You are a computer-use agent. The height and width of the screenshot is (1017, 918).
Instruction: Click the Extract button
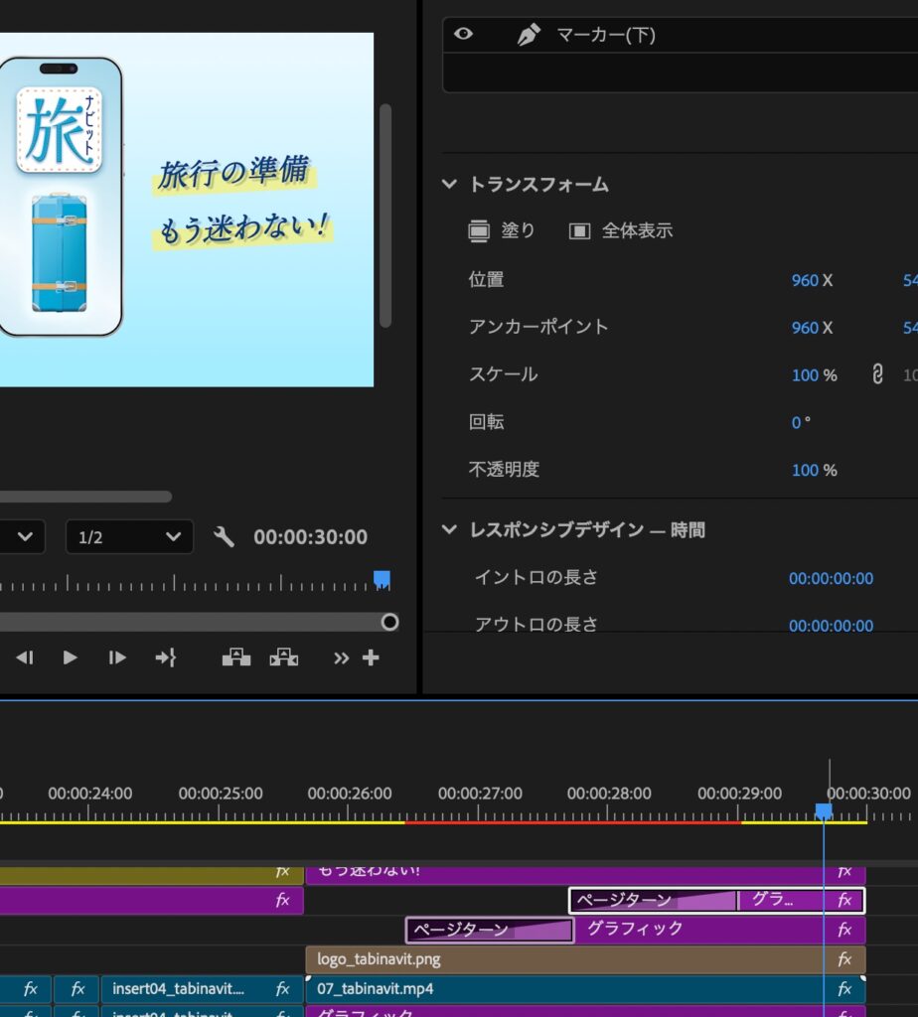tap(284, 657)
